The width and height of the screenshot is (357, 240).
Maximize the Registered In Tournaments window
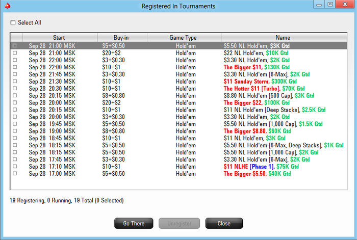click(330, 5)
